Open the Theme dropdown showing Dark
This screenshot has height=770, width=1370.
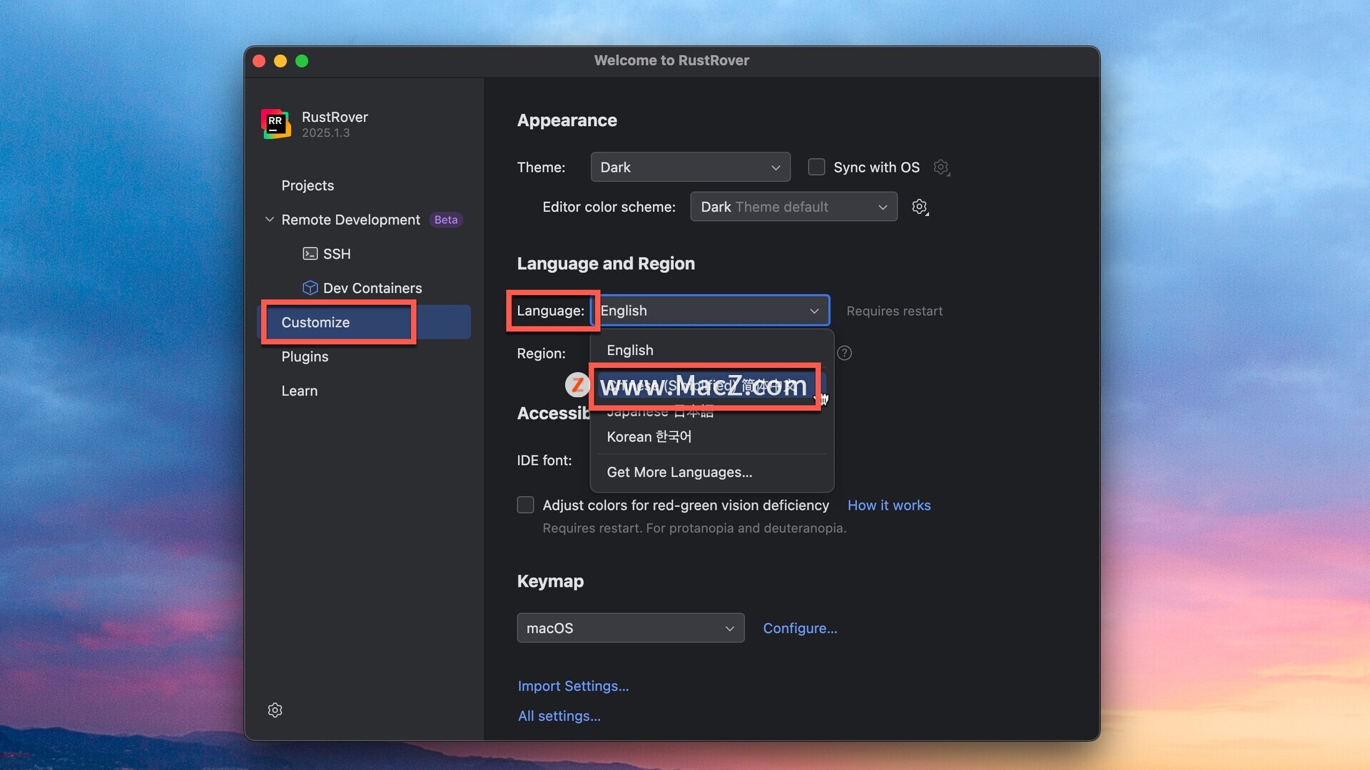(690, 167)
